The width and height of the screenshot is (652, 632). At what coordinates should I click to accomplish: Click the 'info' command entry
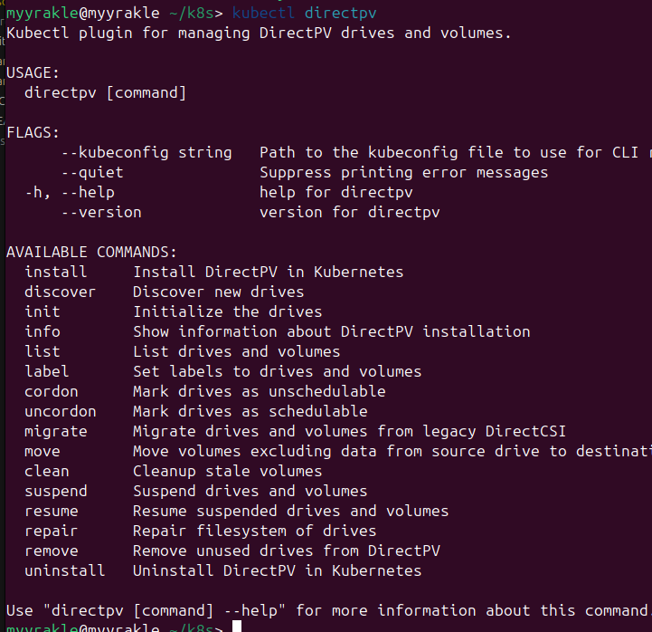43,331
